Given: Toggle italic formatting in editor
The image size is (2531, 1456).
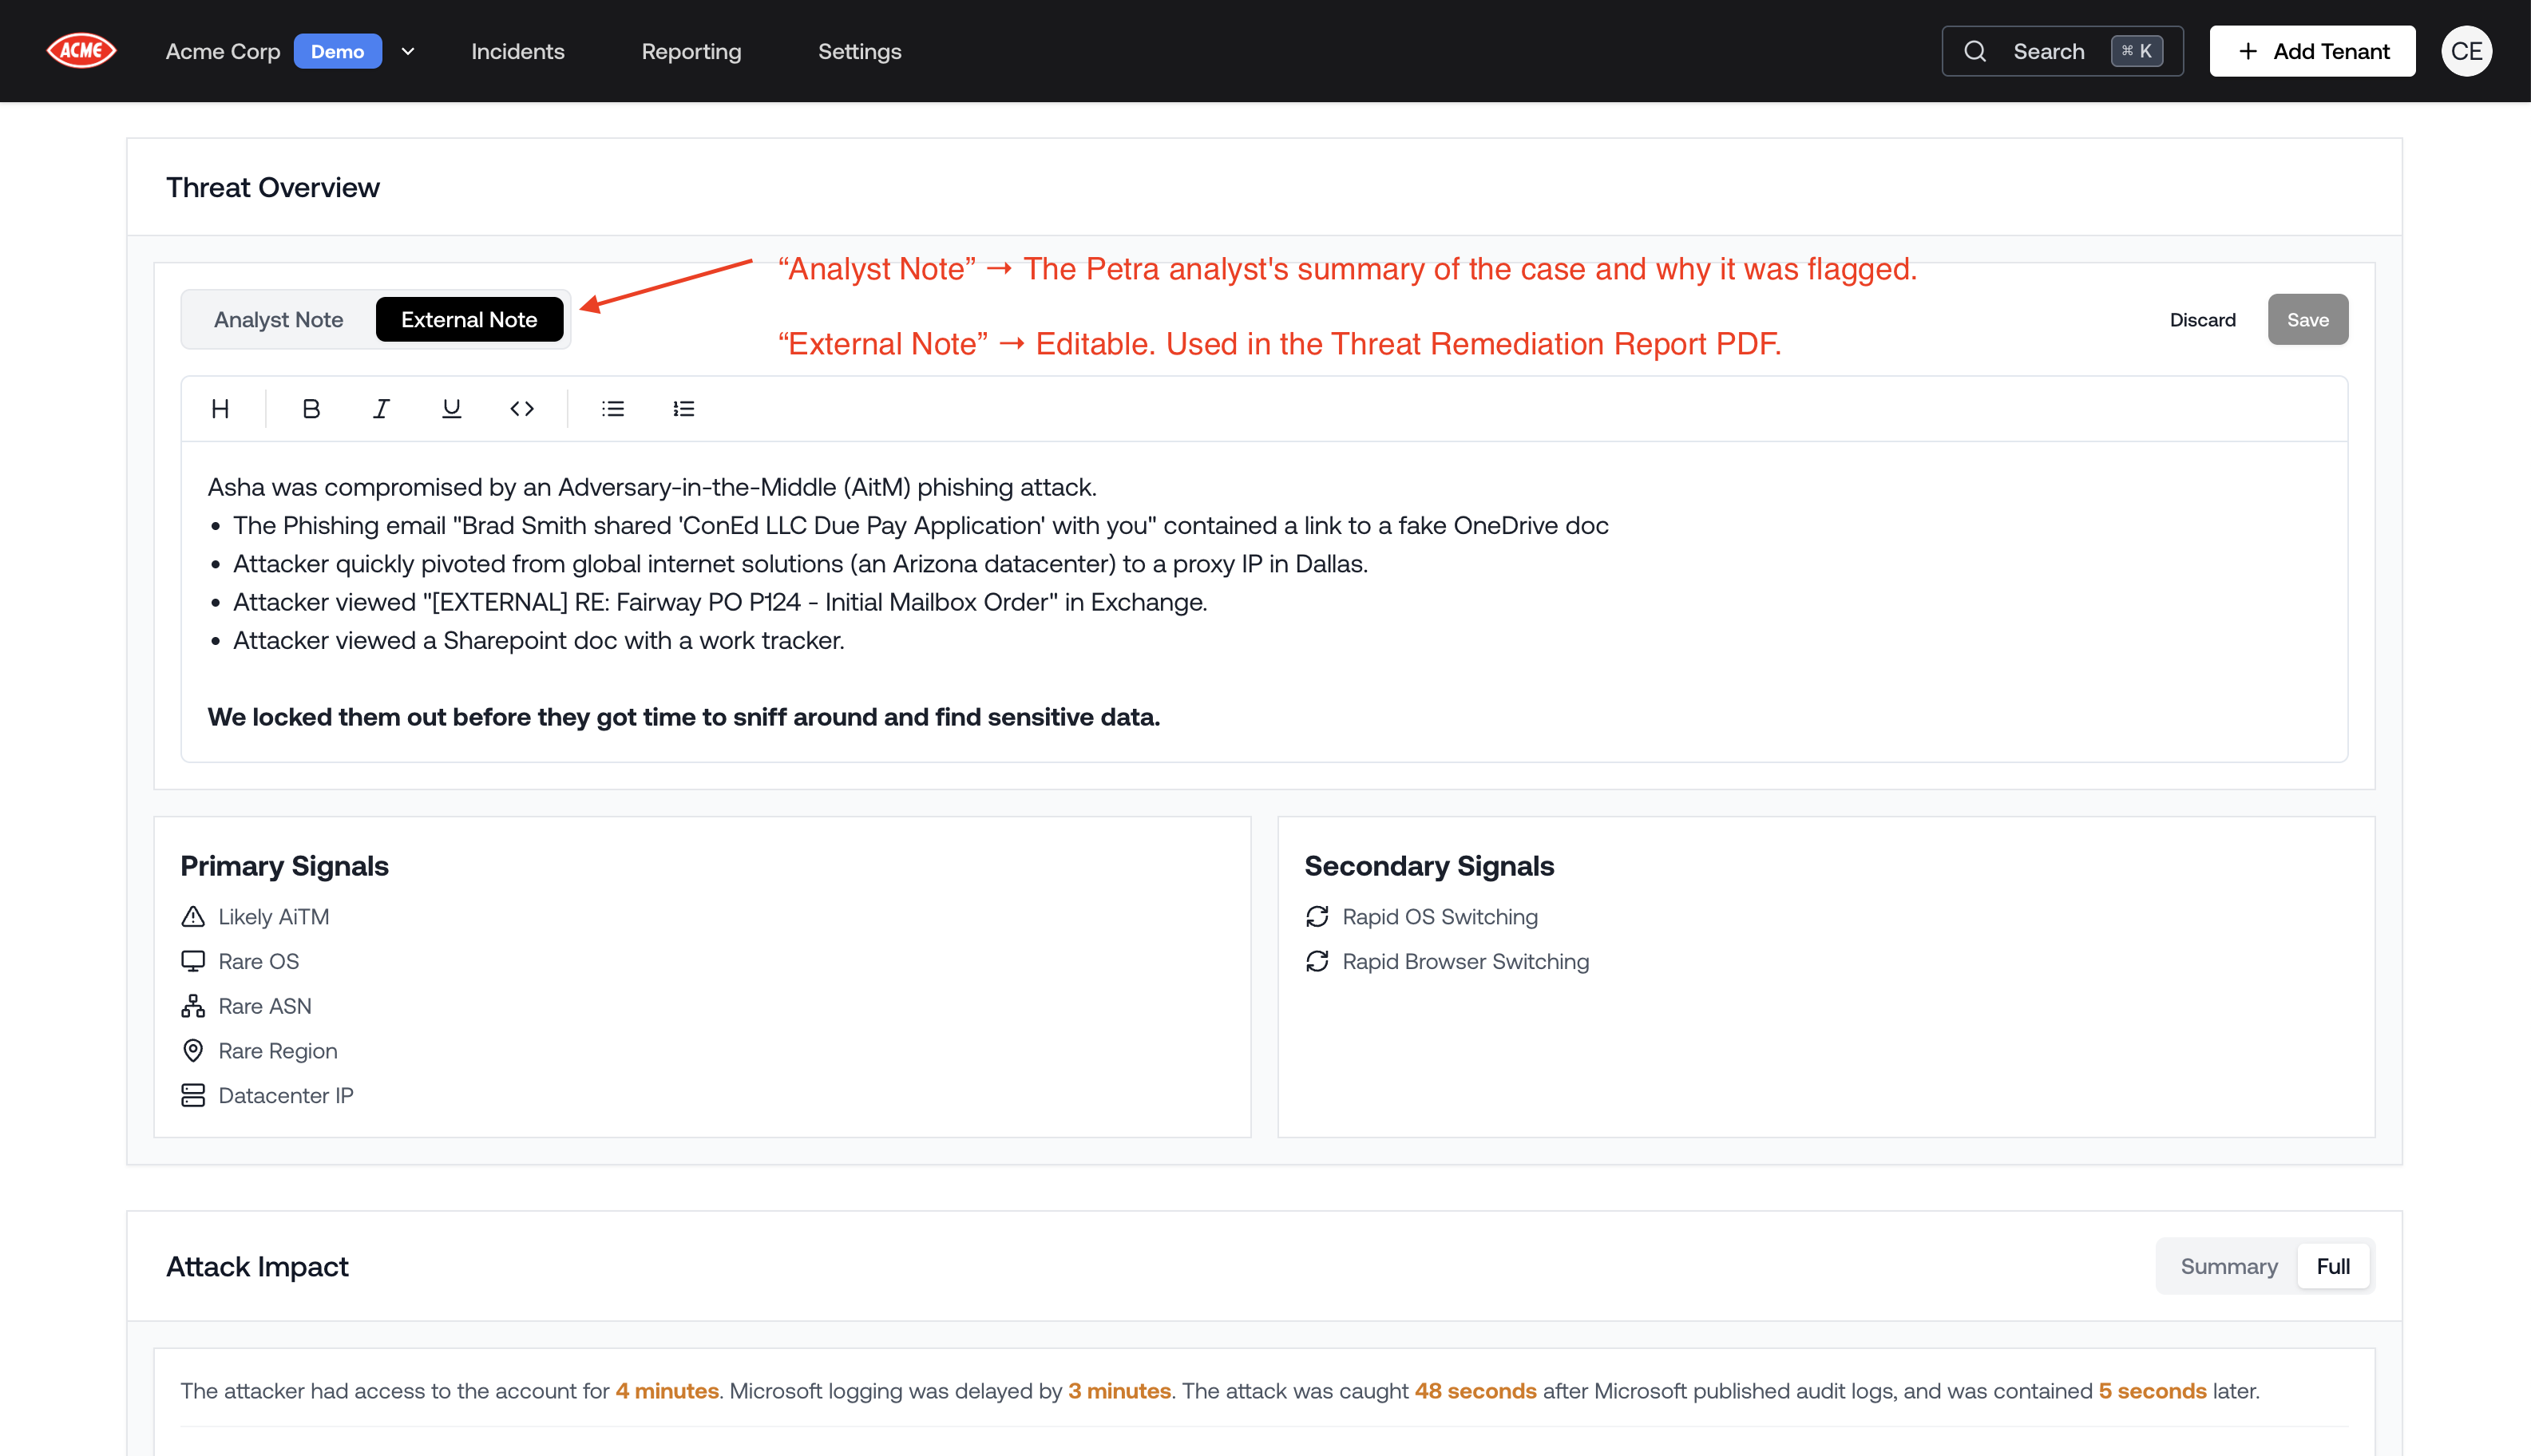Looking at the screenshot, I should click(x=381, y=409).
